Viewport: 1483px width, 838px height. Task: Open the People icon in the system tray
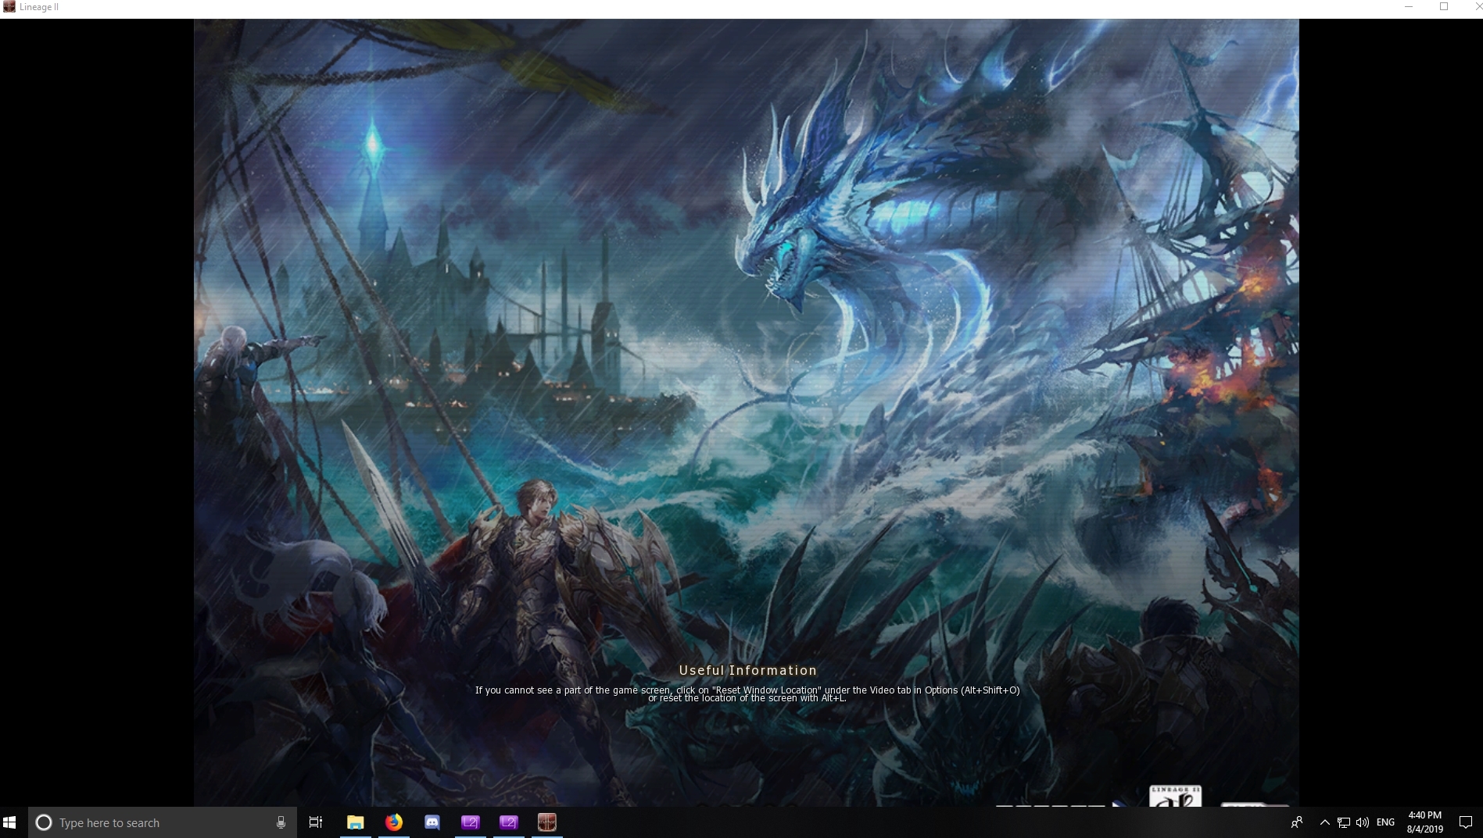click(1297, 822)
